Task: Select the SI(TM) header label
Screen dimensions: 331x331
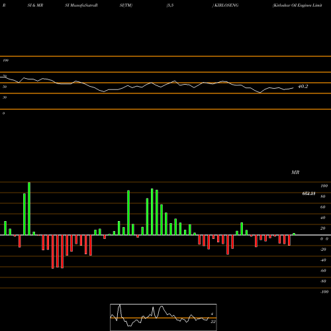Action: coord(126,5)
